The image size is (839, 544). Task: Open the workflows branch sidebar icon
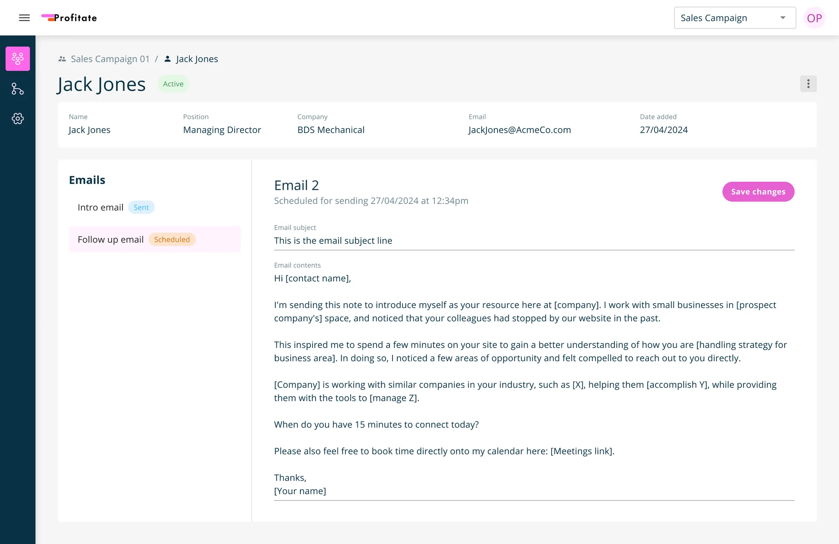pos(18,89)
